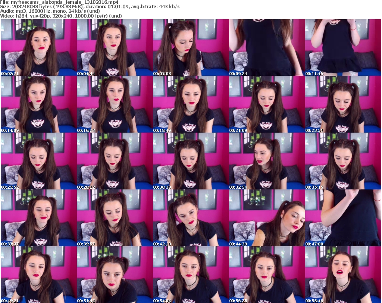Click the Video h264 info line
This screenshot has width=382, height=303.
(61, 16)
